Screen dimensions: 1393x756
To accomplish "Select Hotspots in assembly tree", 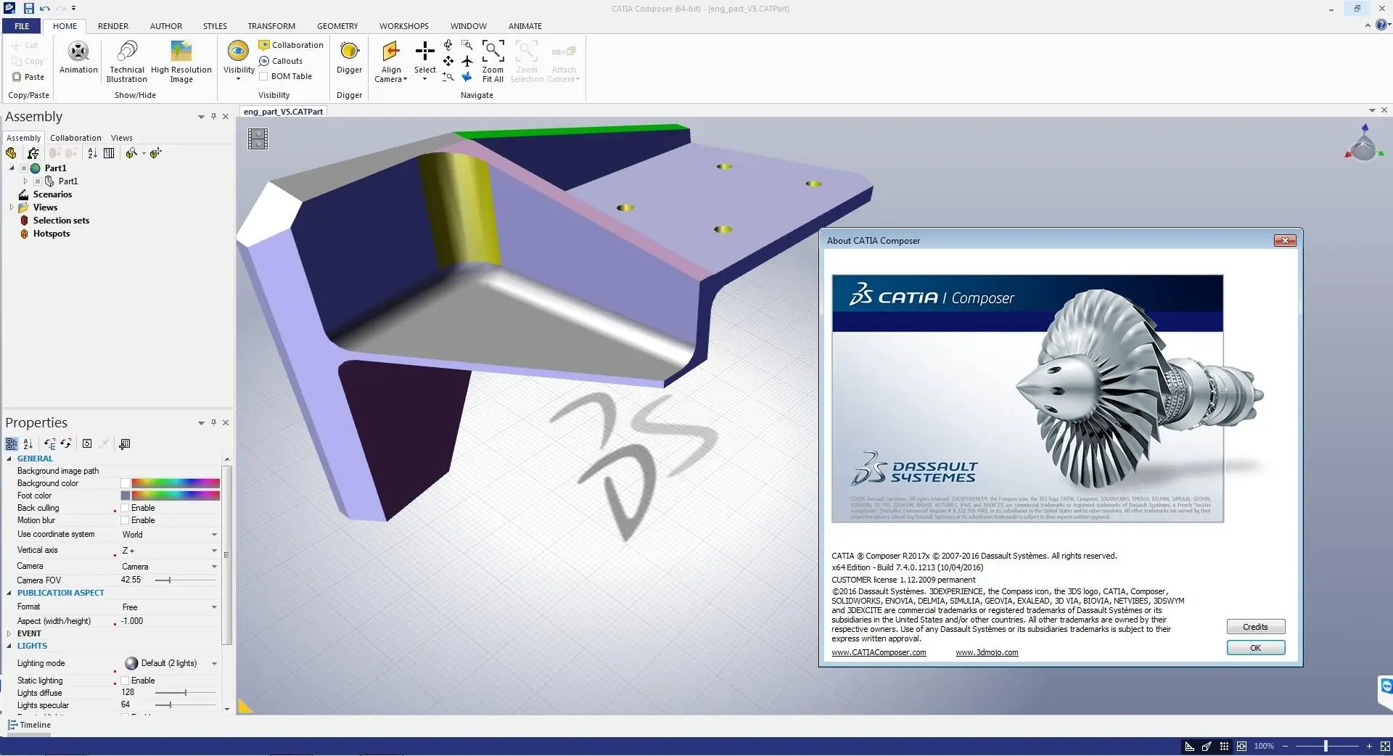I will 52,234.
